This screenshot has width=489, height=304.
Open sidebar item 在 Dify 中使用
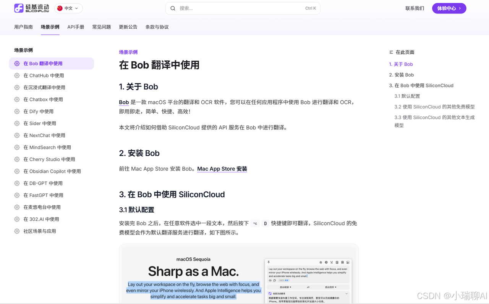coord(52,112)
